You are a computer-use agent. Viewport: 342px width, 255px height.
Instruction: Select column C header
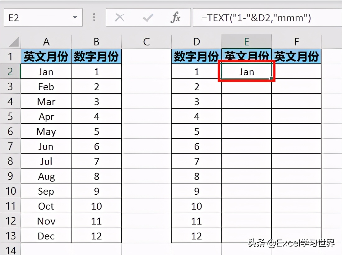(146, 42)
